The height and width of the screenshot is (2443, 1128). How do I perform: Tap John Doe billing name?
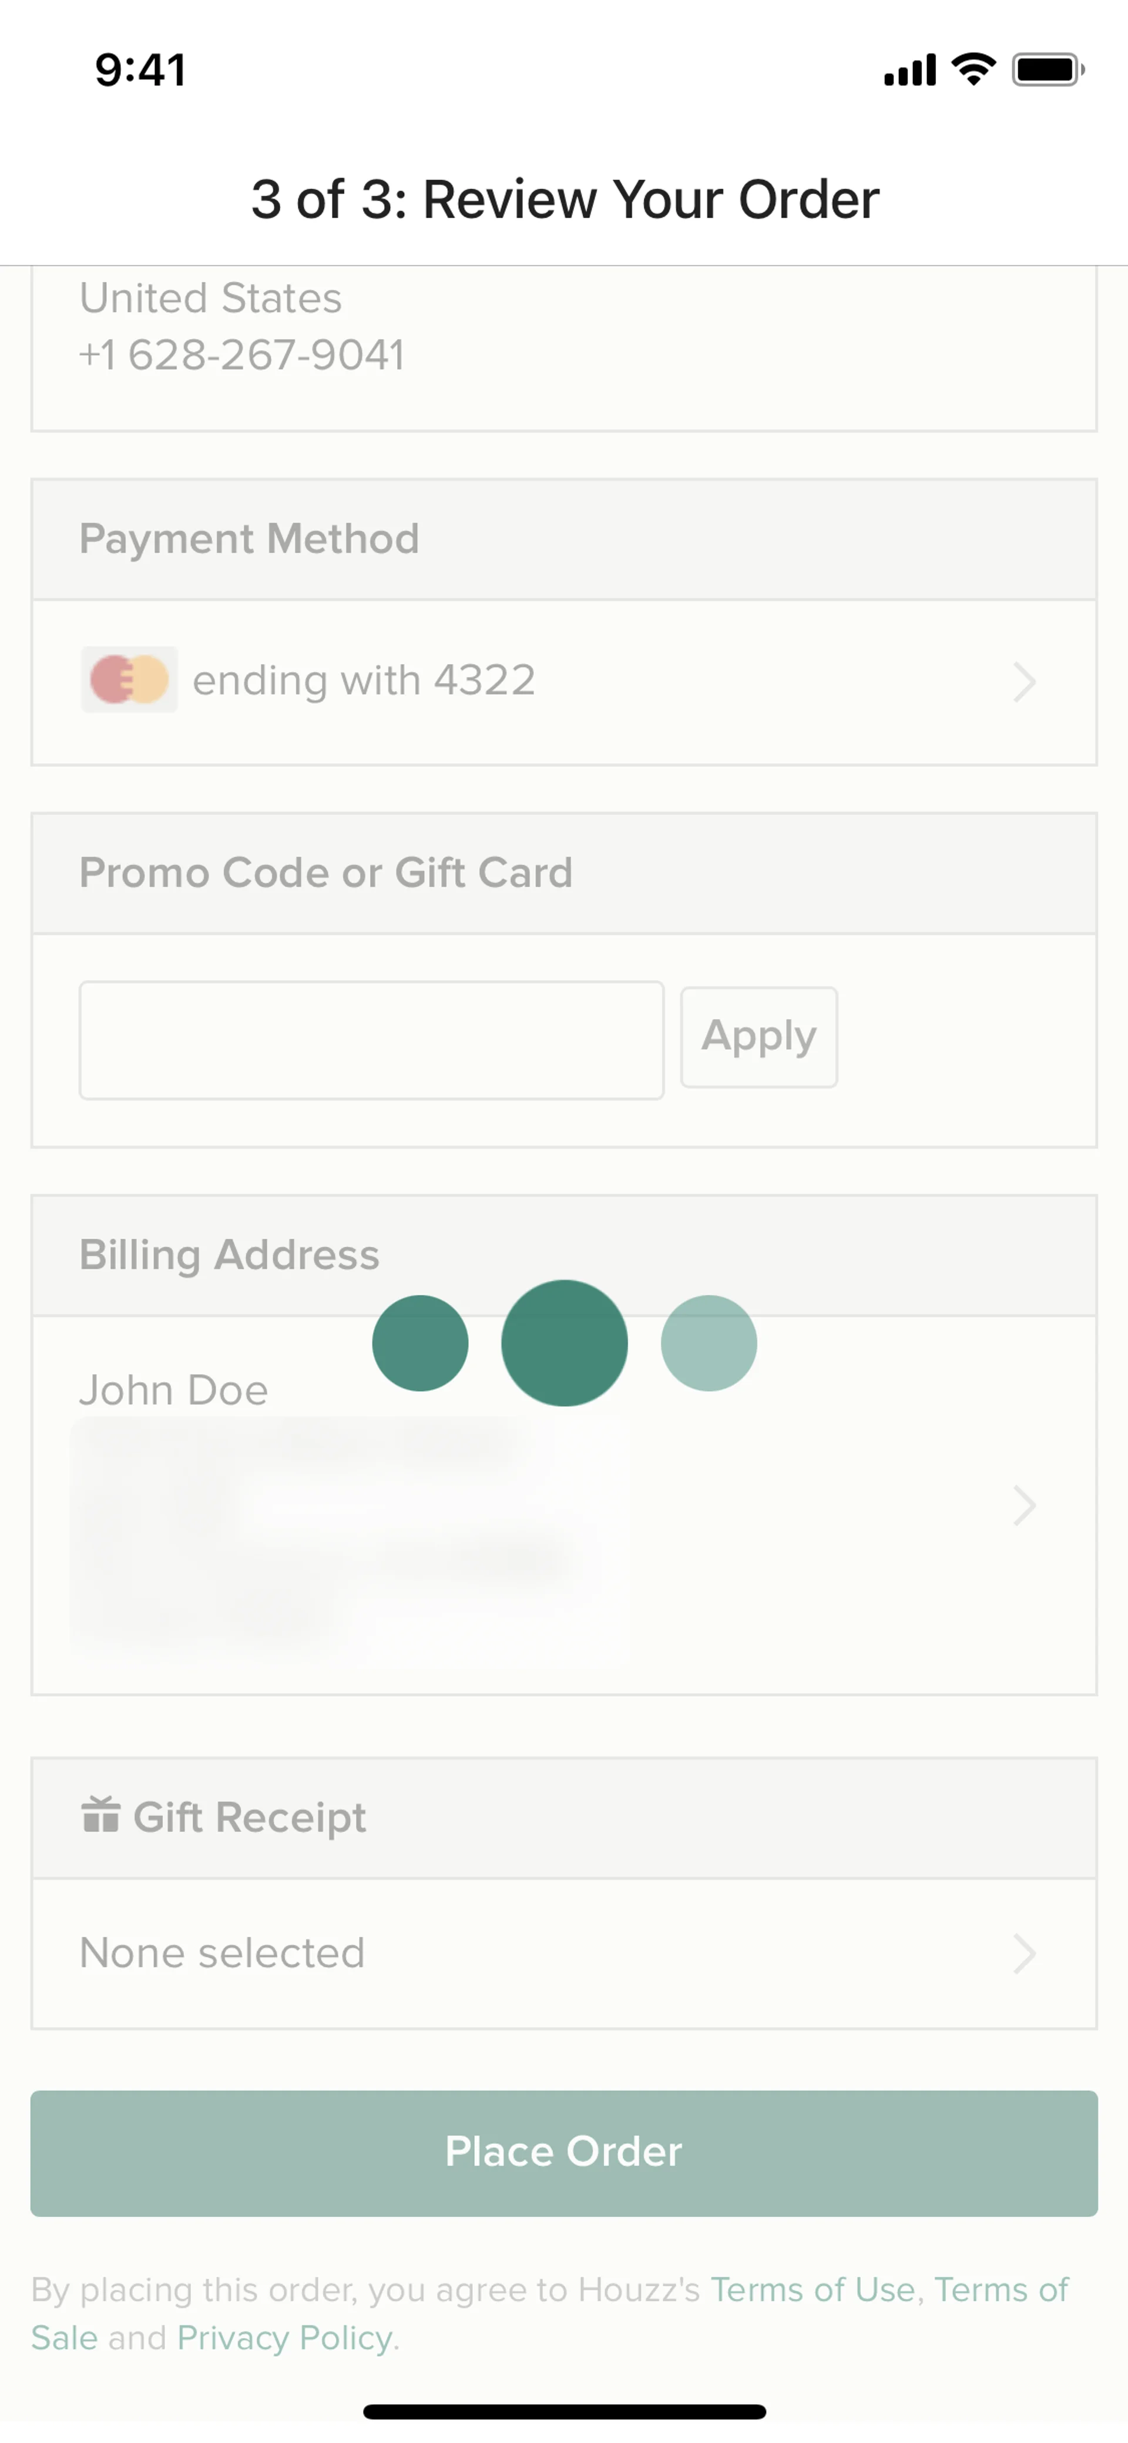[x=173, y=1390]
